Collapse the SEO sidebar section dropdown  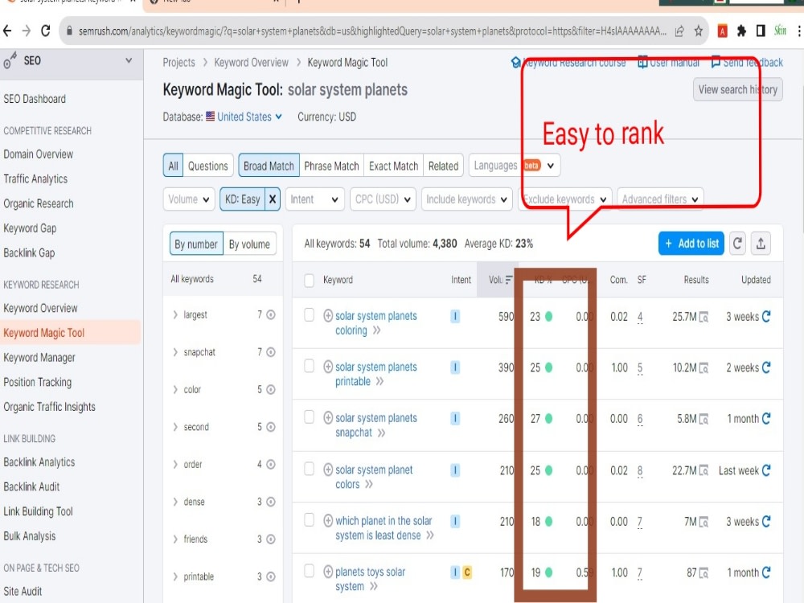click(x=129, y=60)
